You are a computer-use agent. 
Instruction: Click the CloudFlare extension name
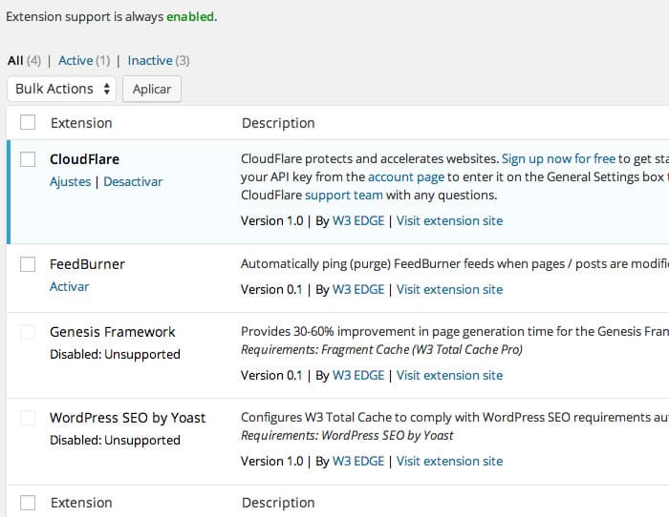pyautogui.click(x=84, y=159)
